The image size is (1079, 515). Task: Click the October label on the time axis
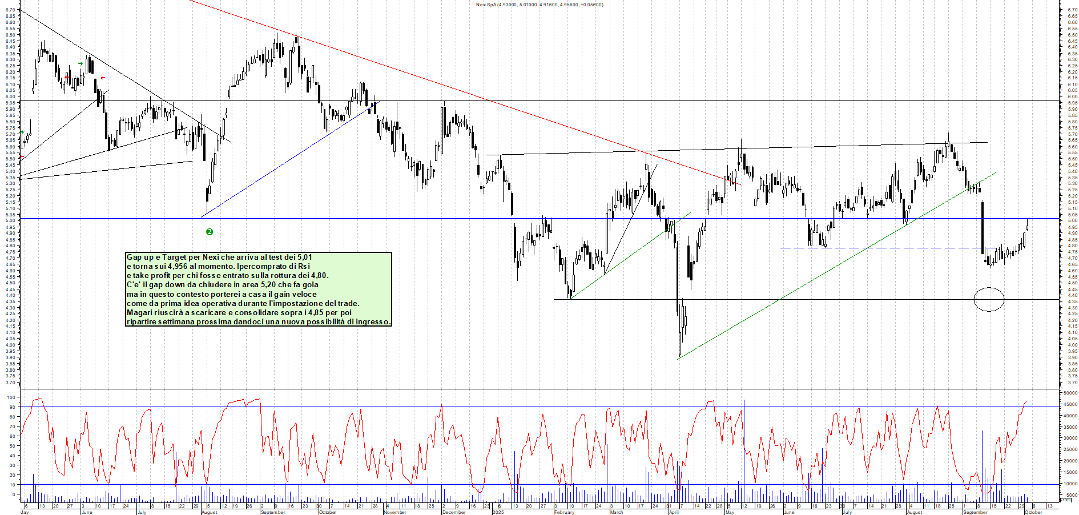pyautogui.click(x=1033, y=512)
